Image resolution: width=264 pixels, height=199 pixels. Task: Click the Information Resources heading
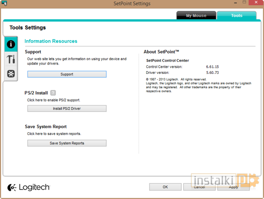pyautogui.click(x=51, y=41)
